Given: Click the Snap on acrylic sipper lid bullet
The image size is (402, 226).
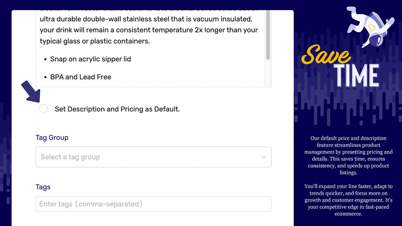Looking at the screenshot, I should click(90, 59).
